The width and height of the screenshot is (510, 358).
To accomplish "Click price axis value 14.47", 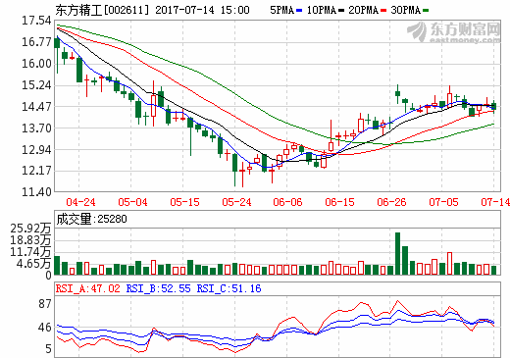I will [36, 107].
